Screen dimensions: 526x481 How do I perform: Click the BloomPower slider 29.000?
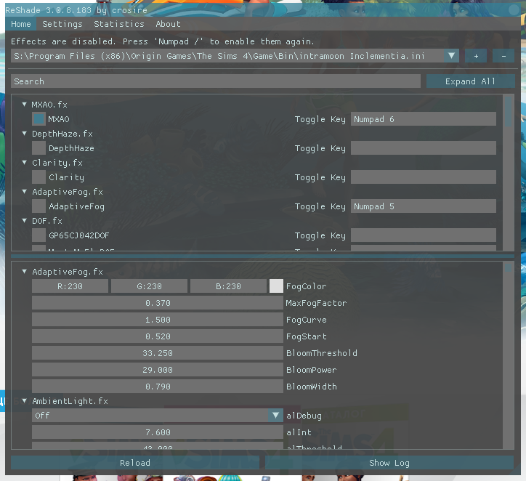click(x=158, y=370)
